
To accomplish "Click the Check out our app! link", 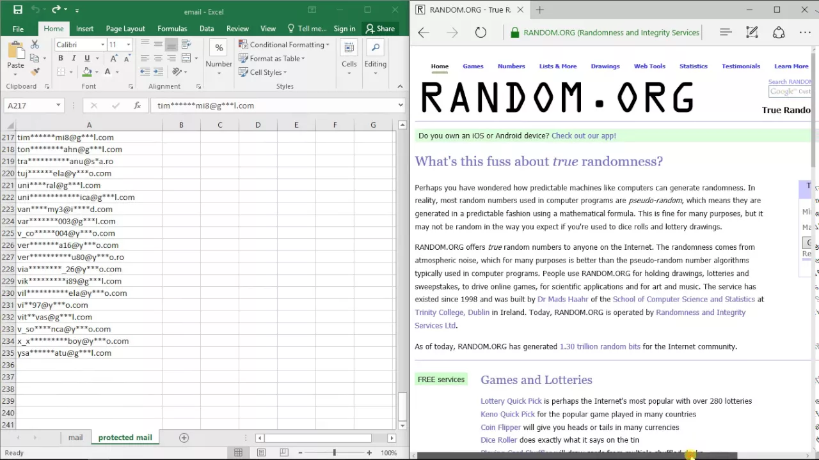I will (584, 135).
